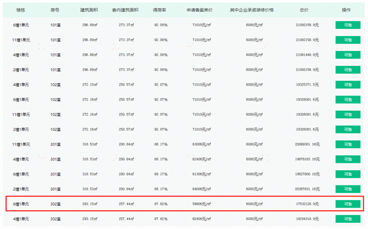
Task: Select area 296.88㎡ in 4幢1单元 101室 row
Action: click(x=90, y=55)
